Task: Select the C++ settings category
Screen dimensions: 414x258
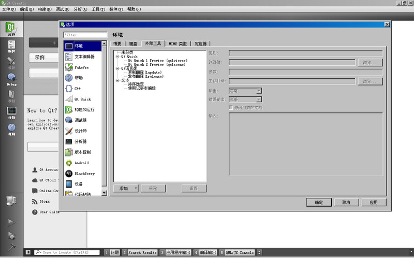Action: (x=77, y=89)
